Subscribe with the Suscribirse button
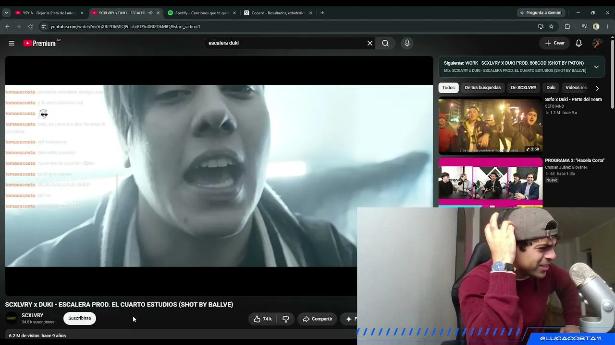This screenshot has height=345, width=615. [x=80, y=318]
